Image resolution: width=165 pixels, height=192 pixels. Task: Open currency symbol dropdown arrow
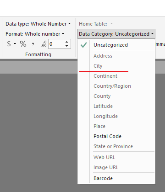coord(15,44)
